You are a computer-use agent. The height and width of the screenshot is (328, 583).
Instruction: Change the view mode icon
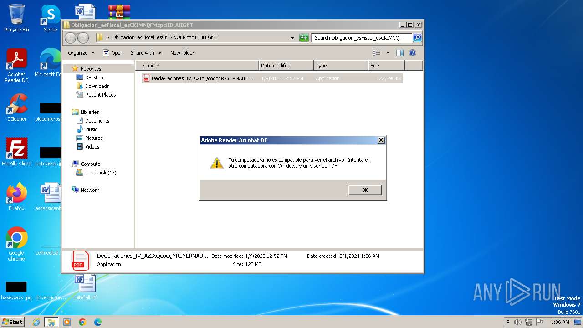click(377, 53)
